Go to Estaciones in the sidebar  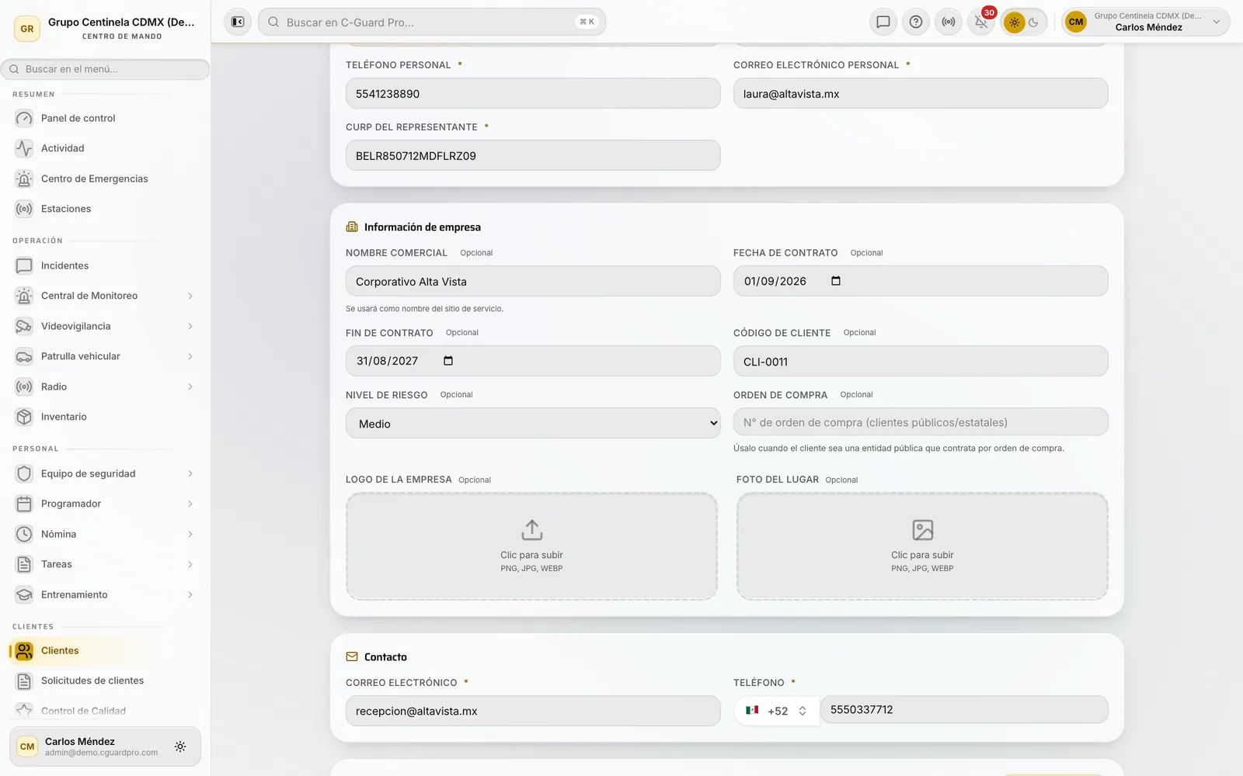(x=105, y=209)
